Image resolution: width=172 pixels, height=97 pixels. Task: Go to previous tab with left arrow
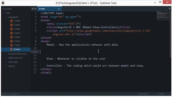coord(32,9)
